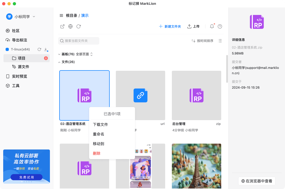
Task: Click the globe preview icon
Action: (x=70, y=26)
